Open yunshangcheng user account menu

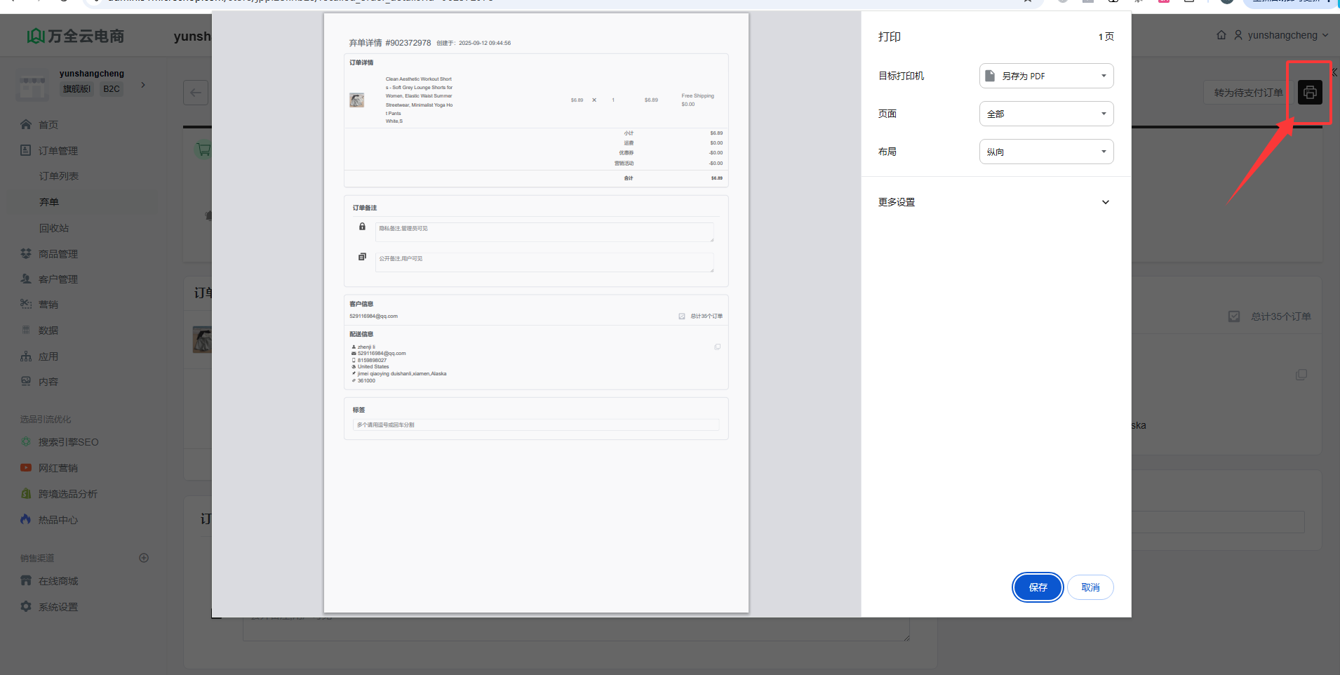click(x=1282, y=35)
